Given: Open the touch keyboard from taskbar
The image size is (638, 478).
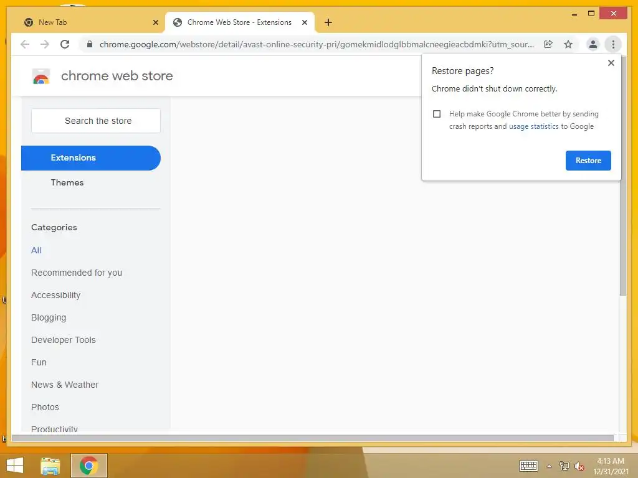Looking at the screenshot, I should [528, 466].
